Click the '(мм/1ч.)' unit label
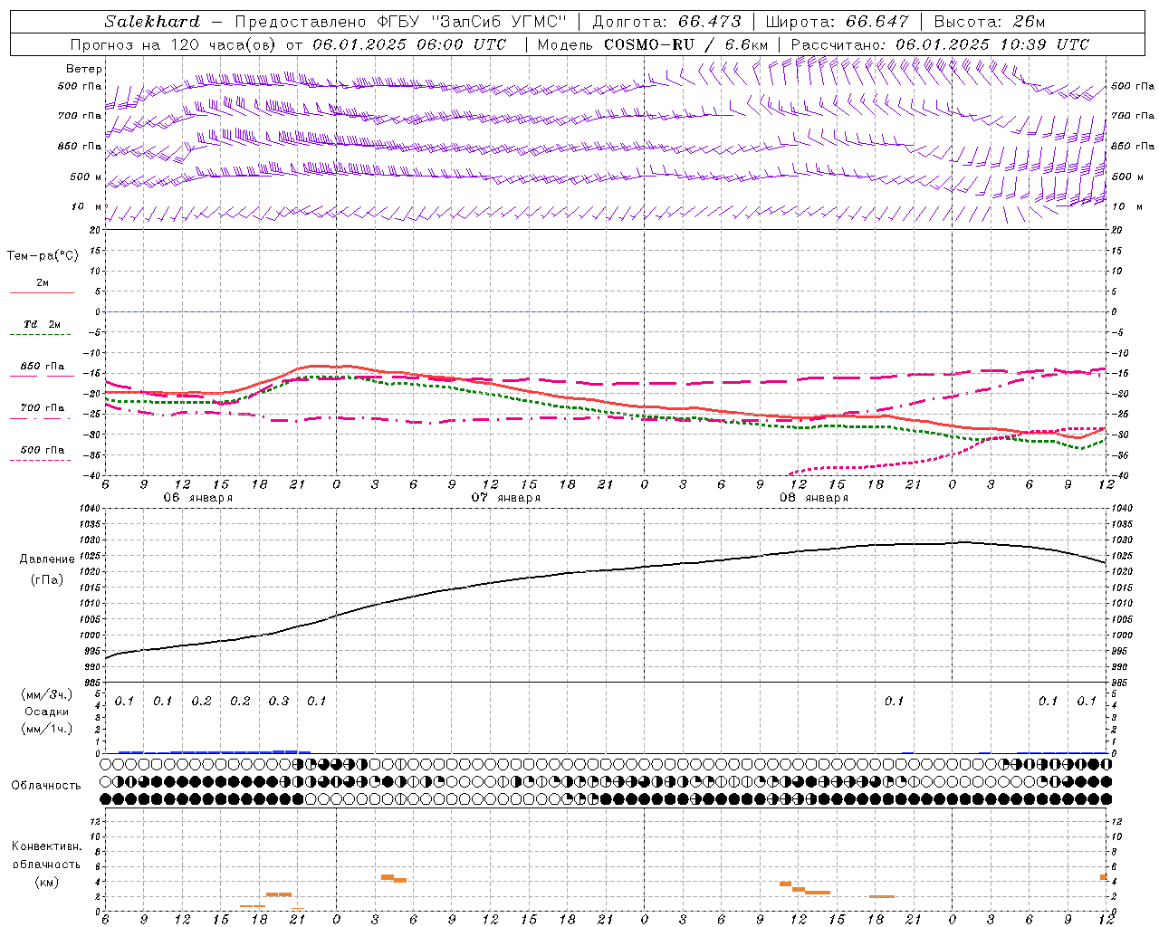The width and height of the screenshot is (1159, 927). [x=48, y=729]
